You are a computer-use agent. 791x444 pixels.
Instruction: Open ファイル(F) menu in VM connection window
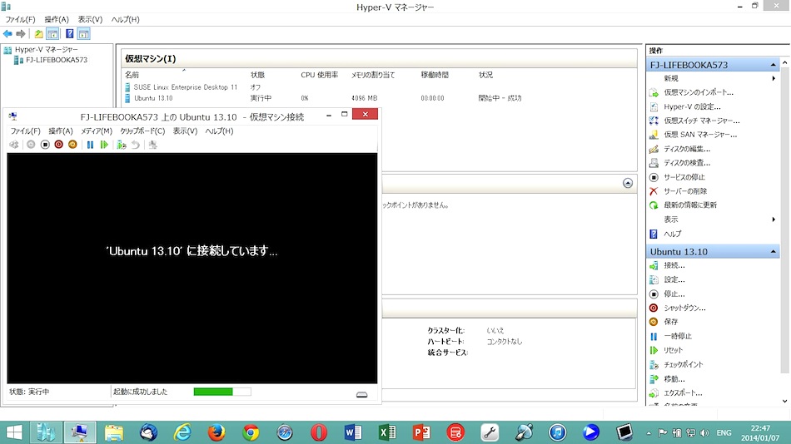coord(25,131)
